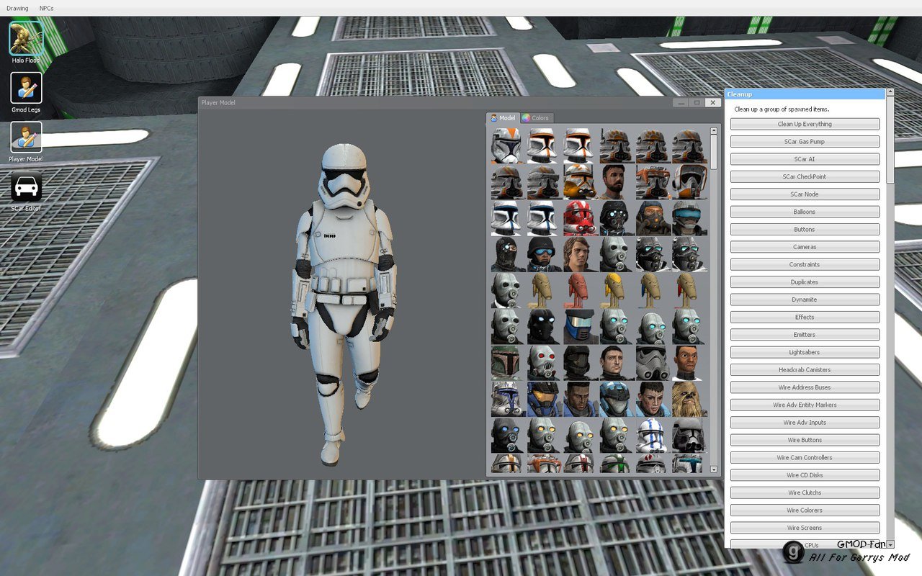This screenshot has height=576, width=922.
Task: Remove Headcrab Canisters
Action: tap(805, 370)
